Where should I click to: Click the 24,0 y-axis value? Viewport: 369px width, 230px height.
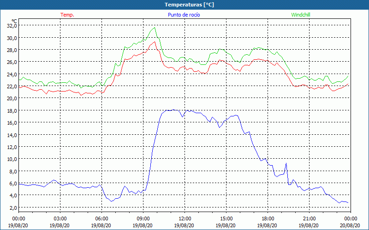click(x=12, y=75)
